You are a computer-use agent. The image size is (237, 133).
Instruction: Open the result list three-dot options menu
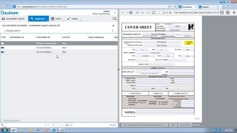(113, 31)
